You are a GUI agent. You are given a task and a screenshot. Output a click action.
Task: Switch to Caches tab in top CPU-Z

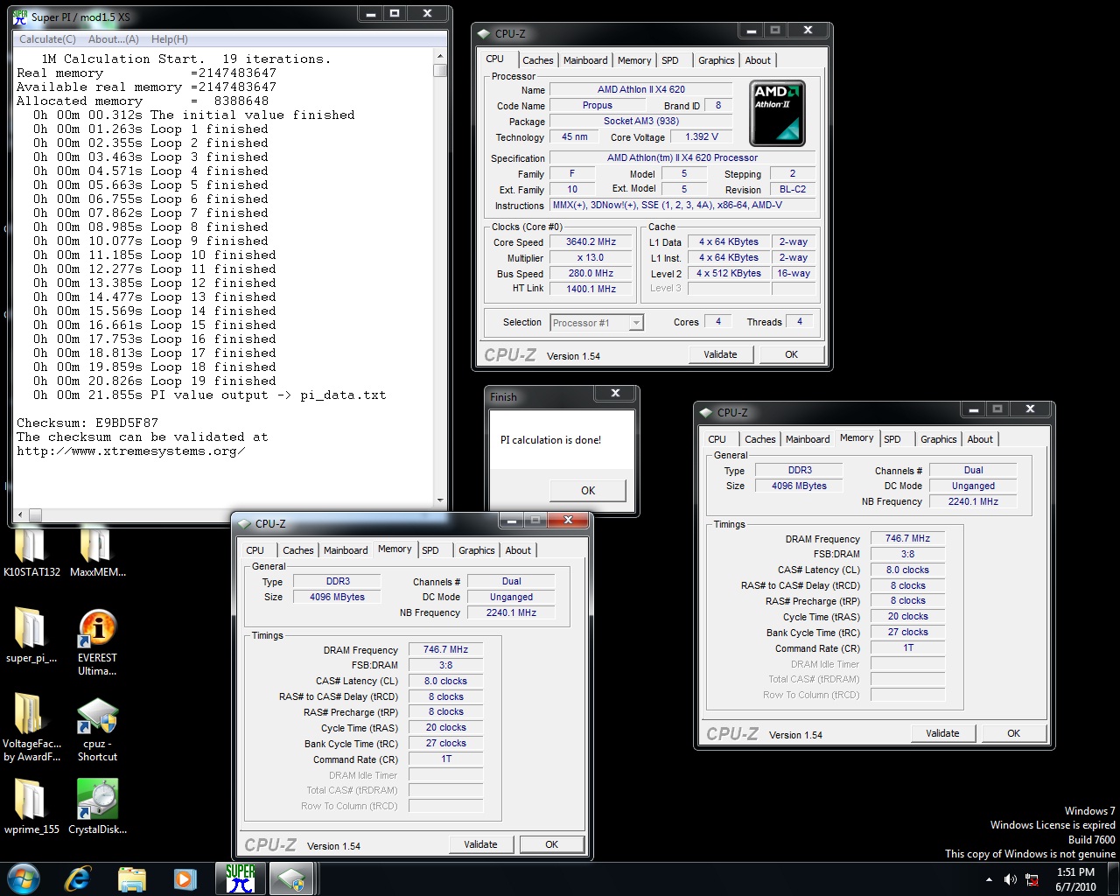(538, 60)
